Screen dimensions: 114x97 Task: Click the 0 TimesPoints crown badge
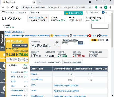point(73,13)
